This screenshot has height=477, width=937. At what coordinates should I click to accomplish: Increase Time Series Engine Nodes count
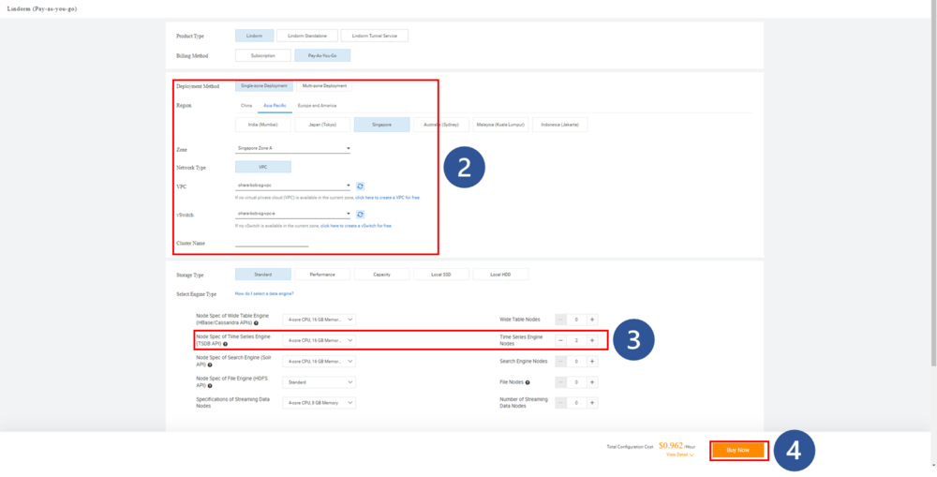click(x=591, y=340)
